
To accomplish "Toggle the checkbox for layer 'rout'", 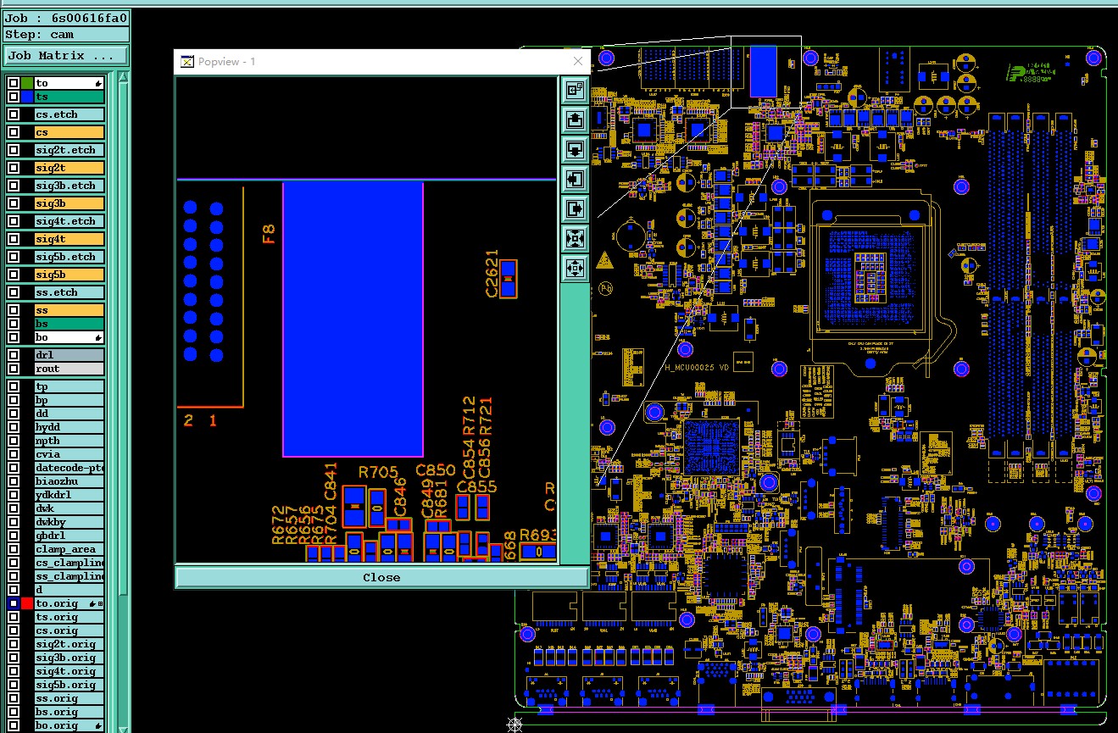I will click(x=14, y=369).
